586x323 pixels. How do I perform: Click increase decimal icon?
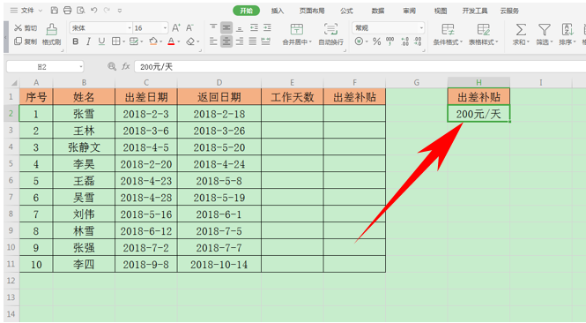click(405, 41)
